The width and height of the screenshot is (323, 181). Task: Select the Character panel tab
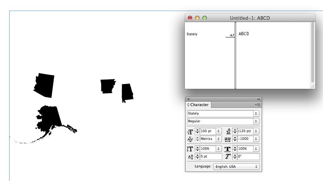pyautogui.click(x=198, y=105)
